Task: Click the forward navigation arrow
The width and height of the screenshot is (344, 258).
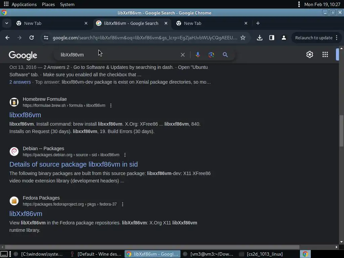Action: (19, 38)
